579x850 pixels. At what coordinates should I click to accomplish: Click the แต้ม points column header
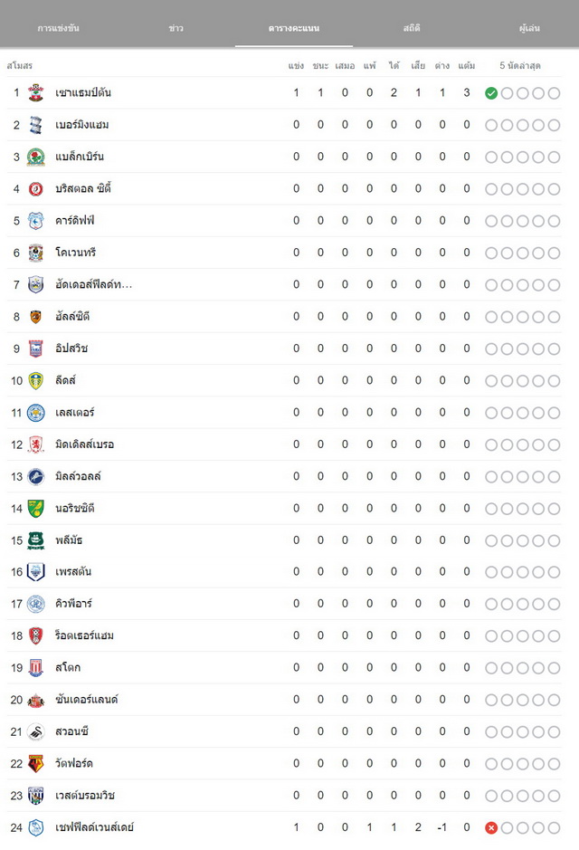pos(466,65)
